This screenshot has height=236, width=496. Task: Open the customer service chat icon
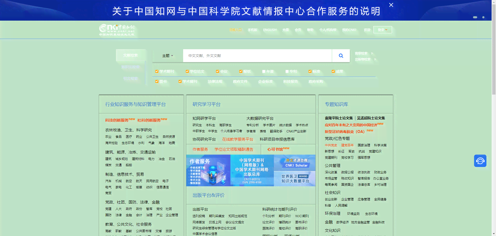click(x=480, y=161)
